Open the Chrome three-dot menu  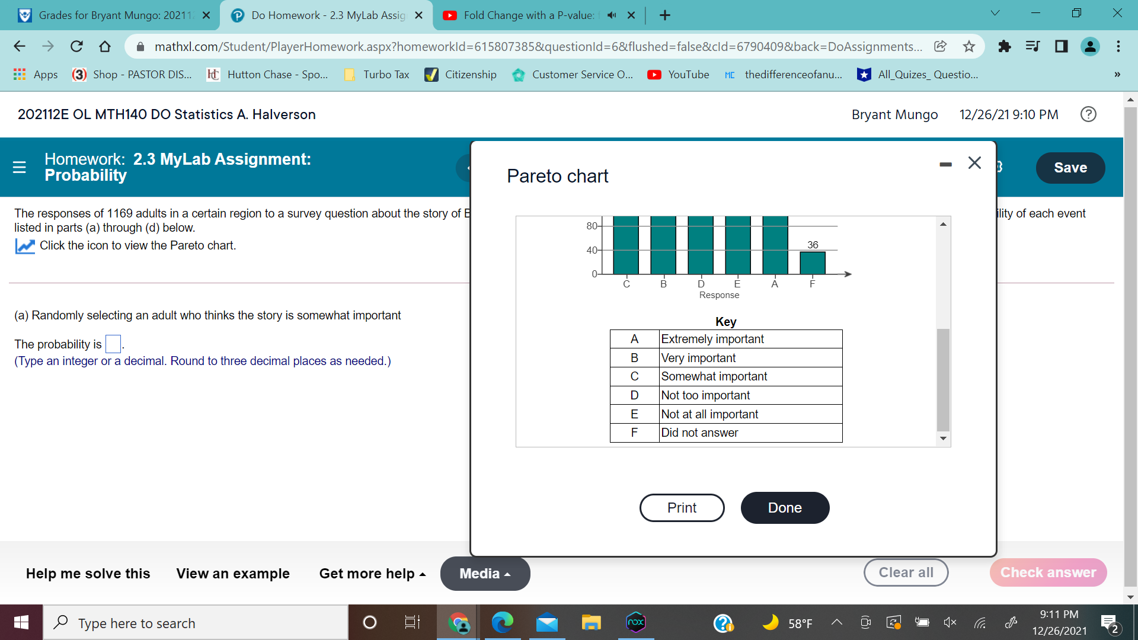point(1118,46)
